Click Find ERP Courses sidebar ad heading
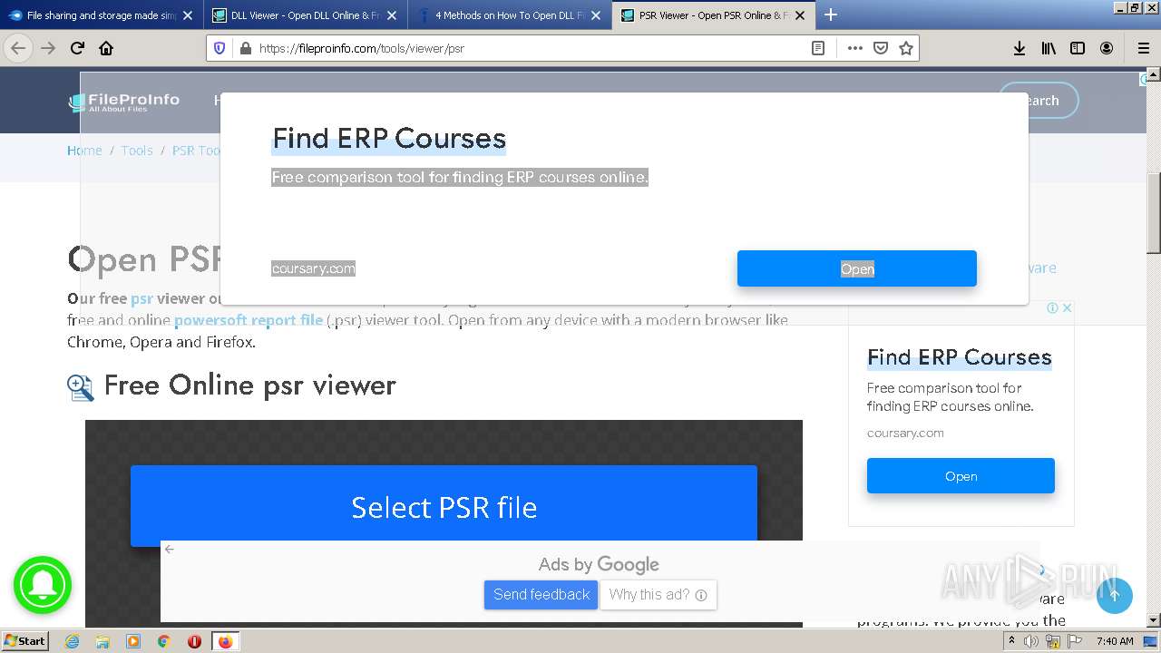1161x653 pixels. [960, 357]
